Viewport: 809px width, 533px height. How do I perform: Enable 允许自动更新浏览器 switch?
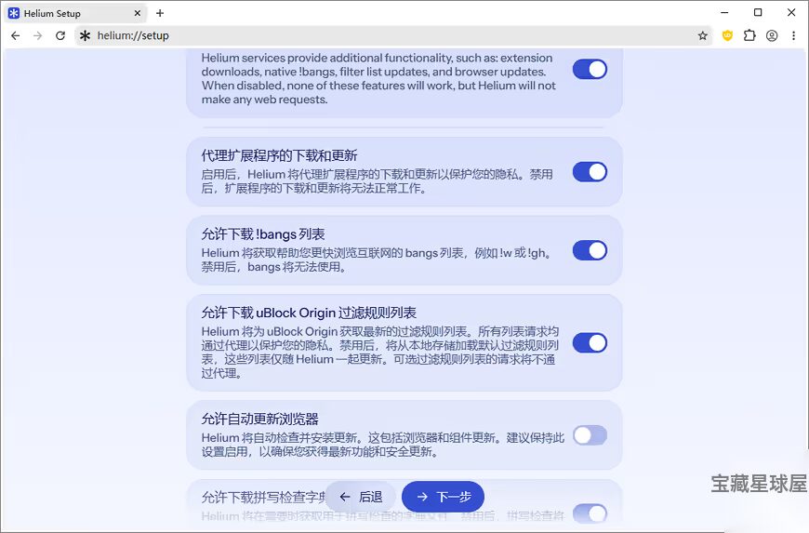590,435
